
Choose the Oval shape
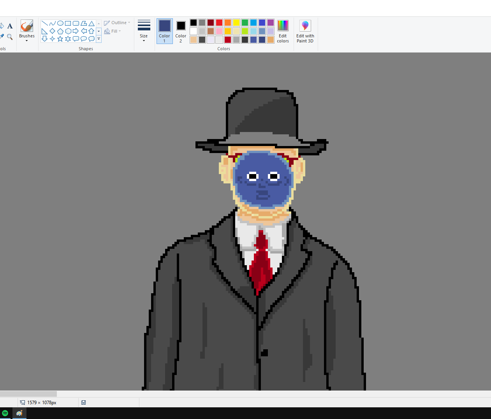[60, 23]
